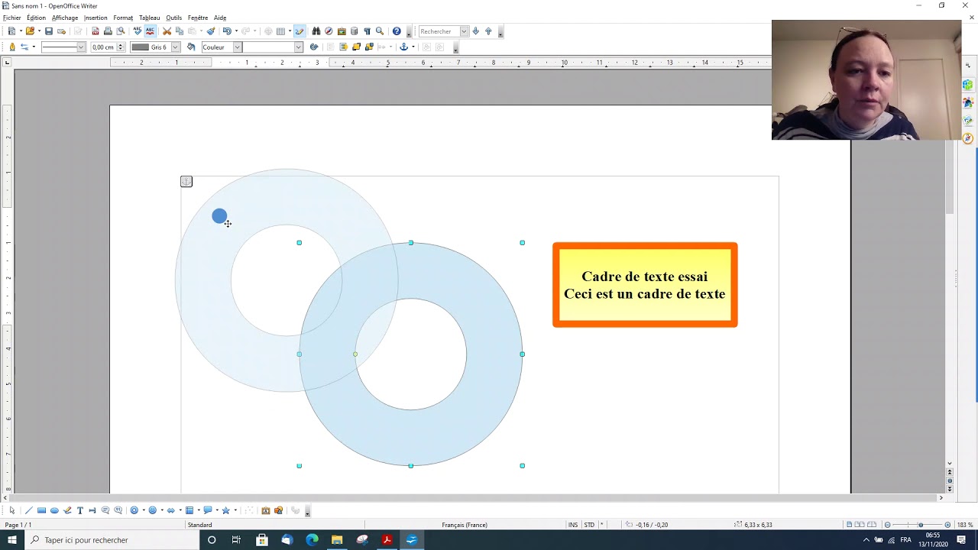This screenshot has height=550, width=978.
Task: Click the Zoom magnifier icon in toolbar
Action: [x=380, y=31]
